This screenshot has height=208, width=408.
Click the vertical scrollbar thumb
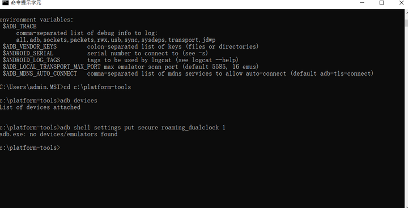point(406,23)
